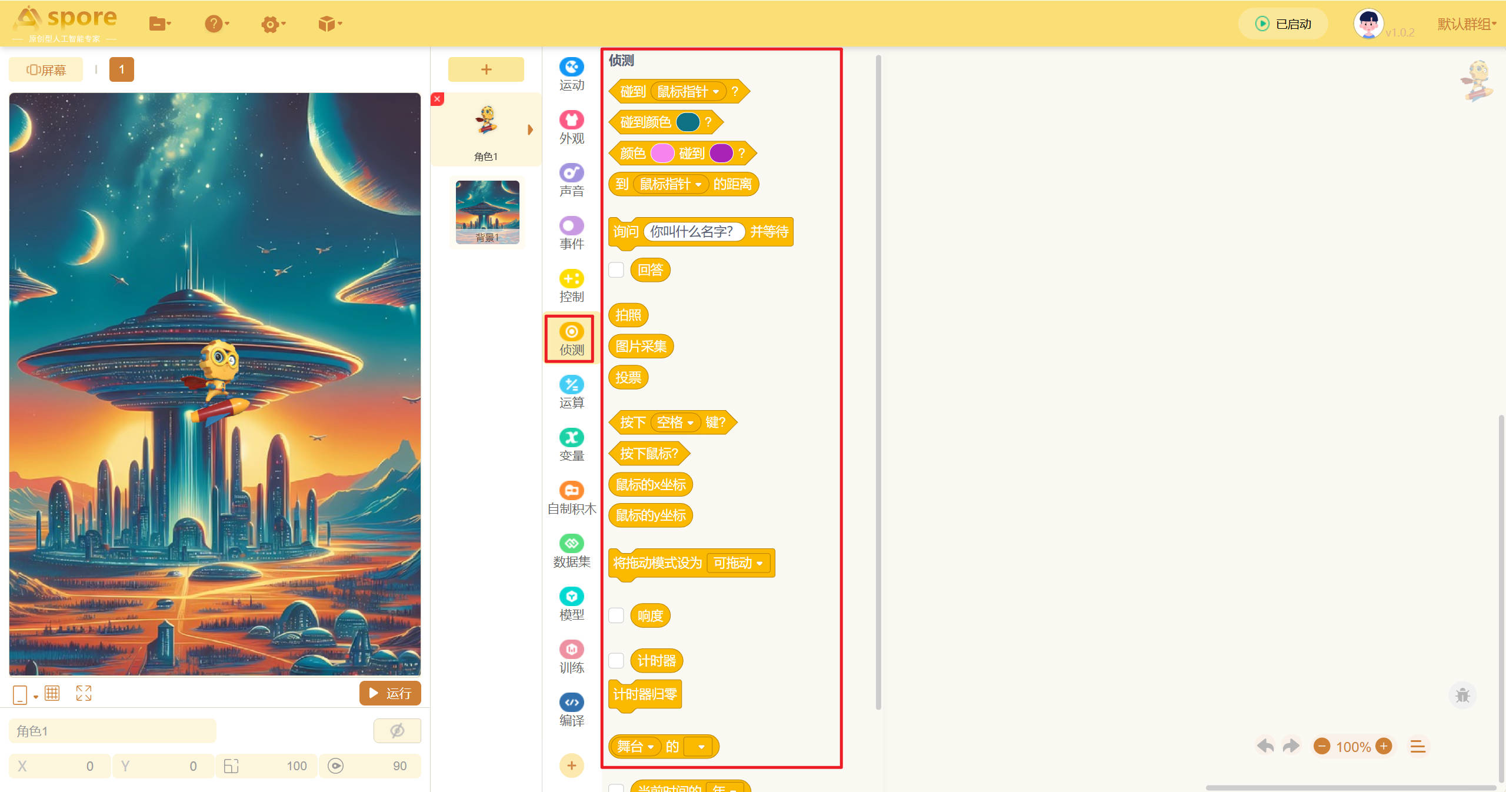Open the 默认群组 group dropdown
1506x792 pixels.
[x=1467, y=24]
